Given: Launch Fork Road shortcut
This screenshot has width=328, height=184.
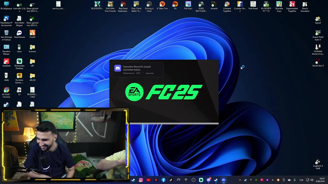Looking at the screenshot, I should [x=253, y=6].
